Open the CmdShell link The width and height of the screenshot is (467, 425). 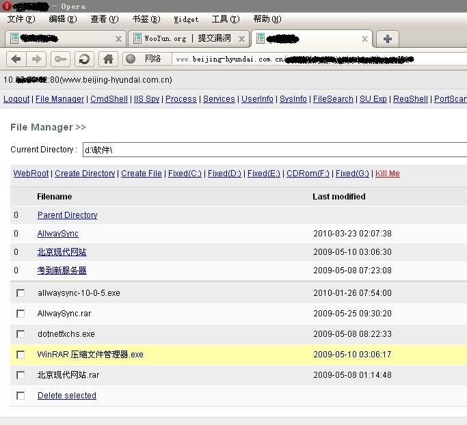pyautogui.click(x=109, y=99)
